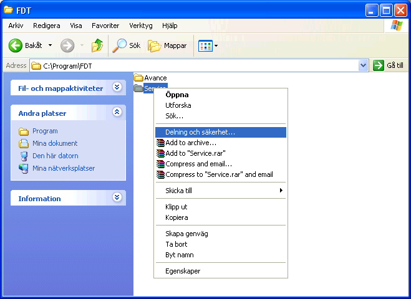This screenshot has width=411, height=299.
Task: Click the Den här datorn computer icon
Action: coord(24,156)
